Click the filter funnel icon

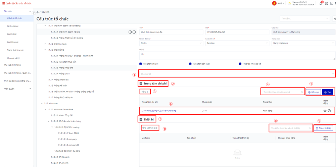(x=334, y=18)
